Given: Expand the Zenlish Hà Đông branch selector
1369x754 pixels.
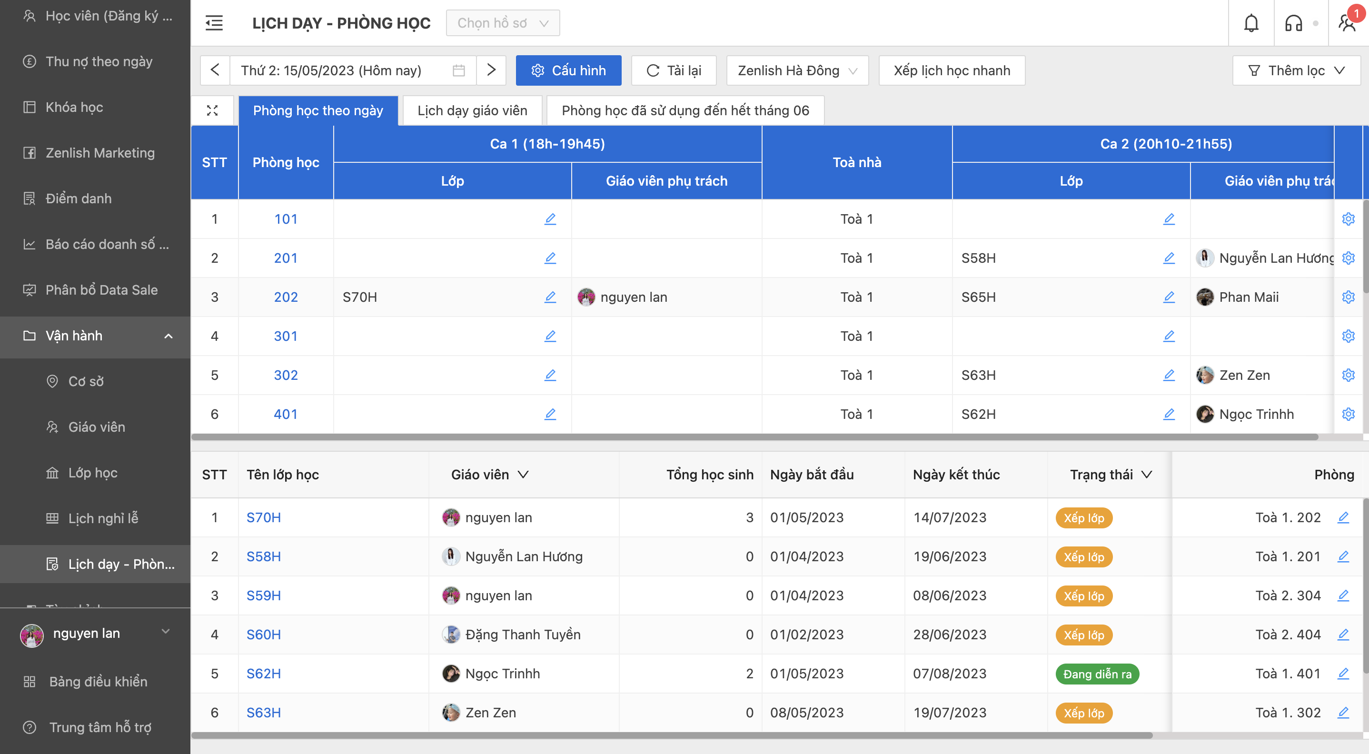Looking at the screenshot, I should pos(797,70).
